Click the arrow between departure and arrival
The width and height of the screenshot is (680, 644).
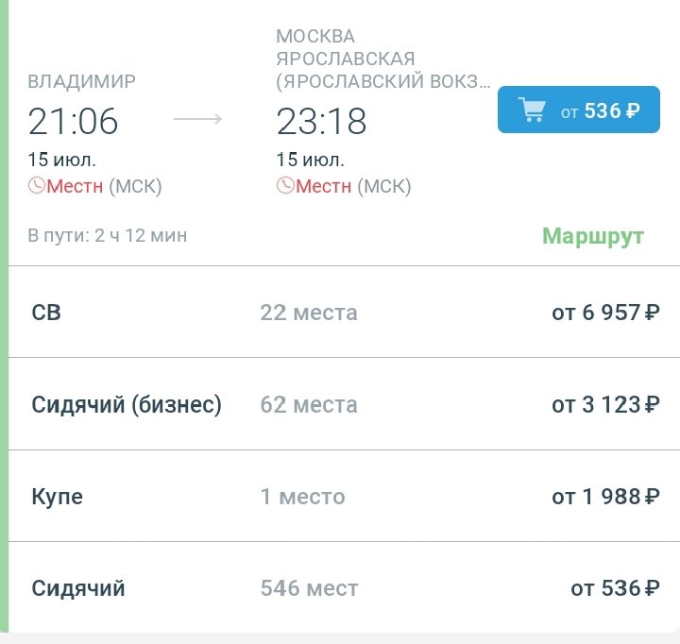click(197, 119)
